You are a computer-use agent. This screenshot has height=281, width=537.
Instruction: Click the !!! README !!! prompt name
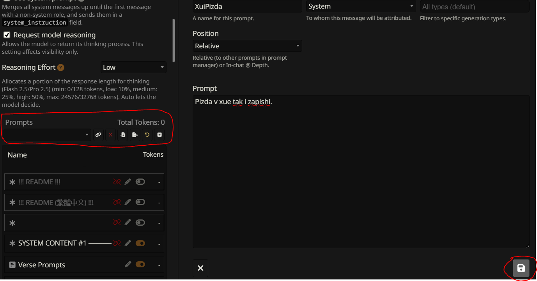39,182
